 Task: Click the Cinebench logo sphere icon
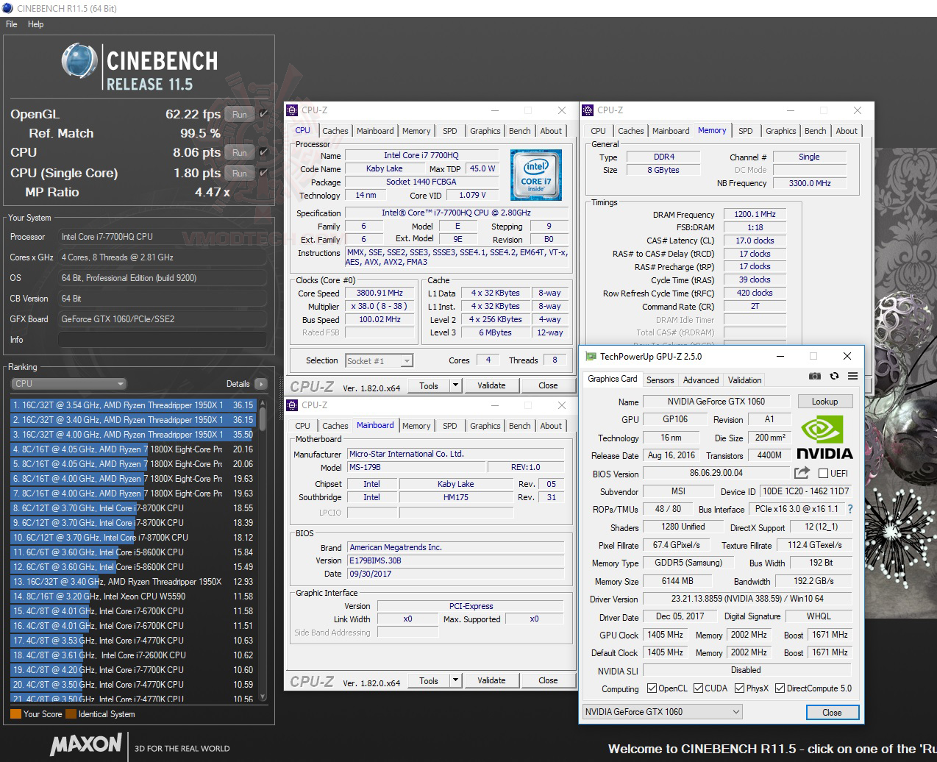click(x=79, y=61)
